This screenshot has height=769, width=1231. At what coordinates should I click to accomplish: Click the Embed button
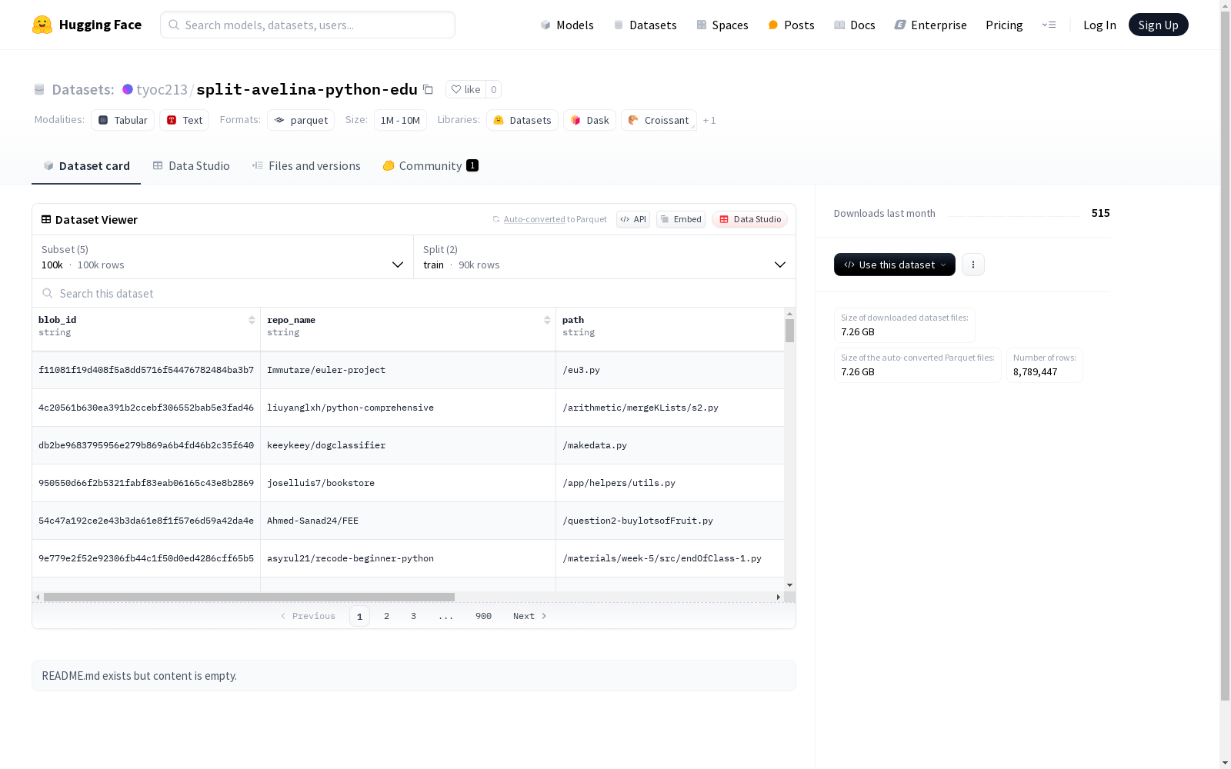point(681,219)
